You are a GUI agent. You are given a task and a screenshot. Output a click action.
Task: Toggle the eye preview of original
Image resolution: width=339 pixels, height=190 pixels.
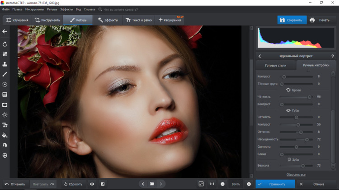tap(92, 184)
